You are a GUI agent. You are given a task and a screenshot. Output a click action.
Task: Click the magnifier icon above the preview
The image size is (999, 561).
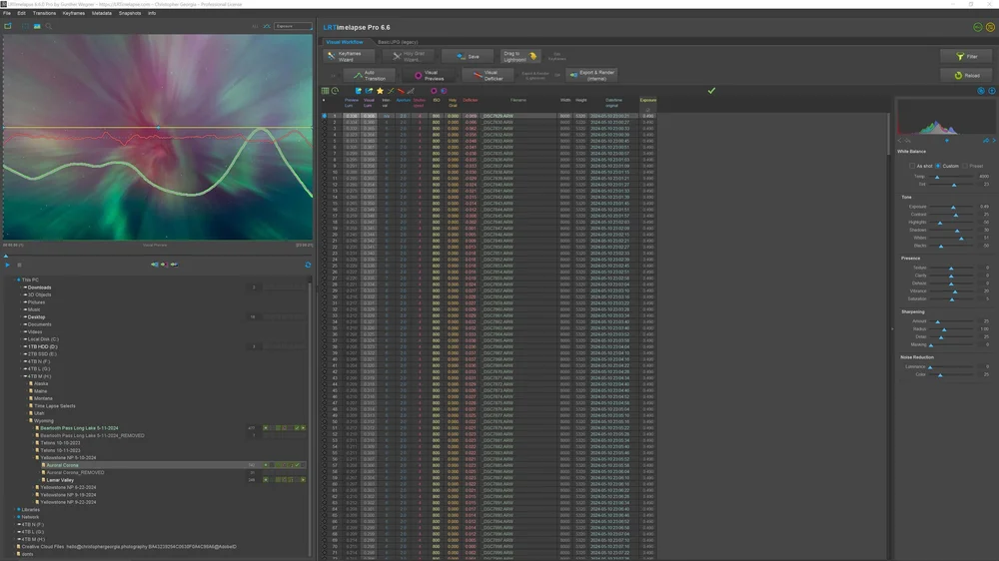(48, 26)
